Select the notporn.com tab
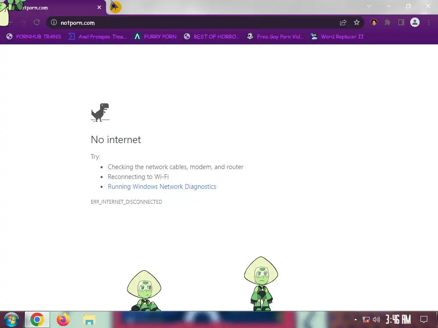This screenshot has width=438, height=328. (x=53, y=8)
